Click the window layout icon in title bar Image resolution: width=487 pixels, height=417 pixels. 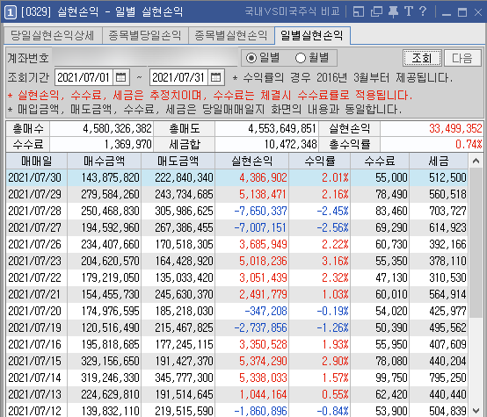(x=359, y=11)
